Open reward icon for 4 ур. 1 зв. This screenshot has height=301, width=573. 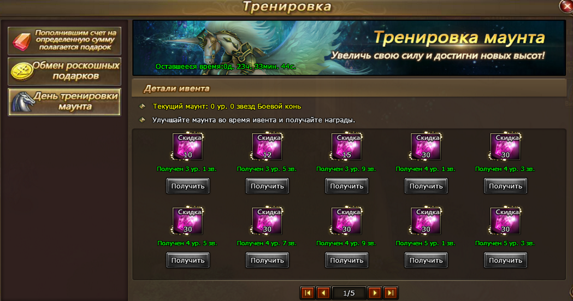[x=426, y=146]
